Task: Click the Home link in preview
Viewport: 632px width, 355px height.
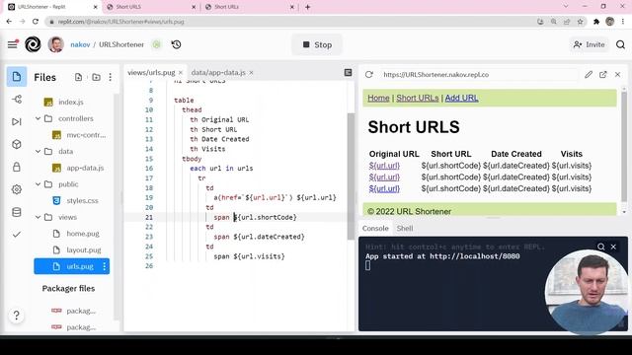Action: tap(378, 98)
